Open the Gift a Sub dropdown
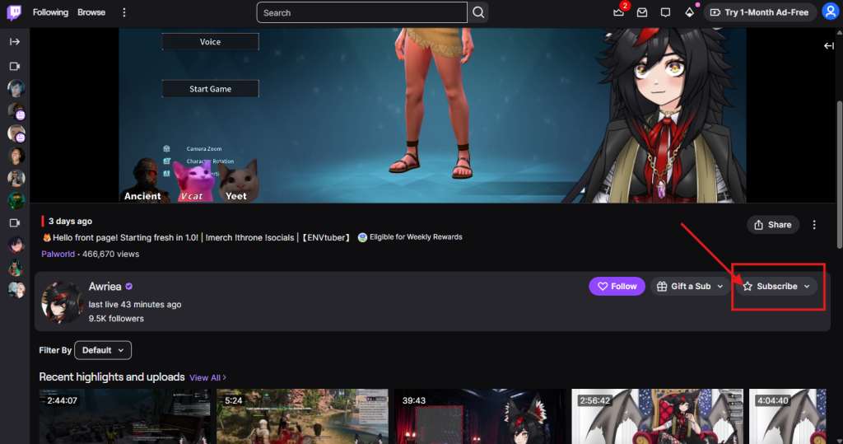 tap(691, 287)
